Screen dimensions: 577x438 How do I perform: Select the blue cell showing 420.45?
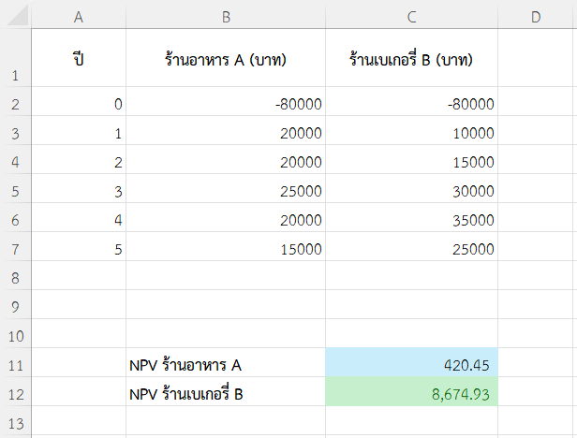point(411,362)
